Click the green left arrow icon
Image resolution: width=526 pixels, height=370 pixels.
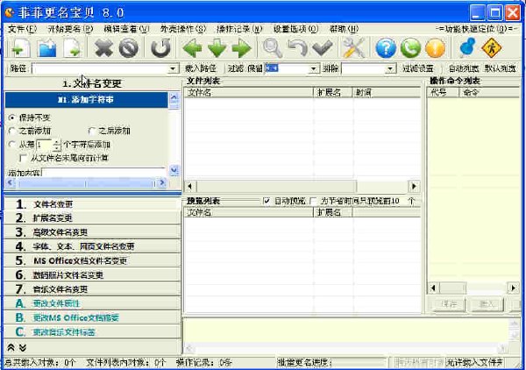click(x=192, y=48)
